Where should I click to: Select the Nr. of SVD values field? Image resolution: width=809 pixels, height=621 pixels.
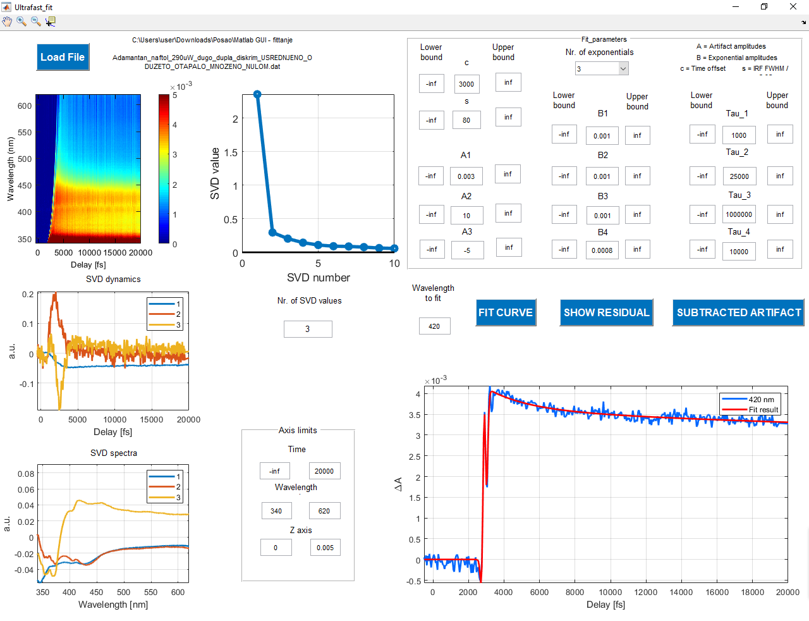308,329
